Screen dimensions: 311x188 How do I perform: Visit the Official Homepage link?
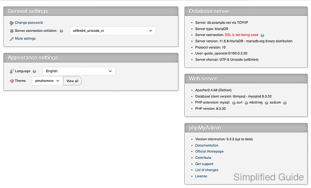209,151
